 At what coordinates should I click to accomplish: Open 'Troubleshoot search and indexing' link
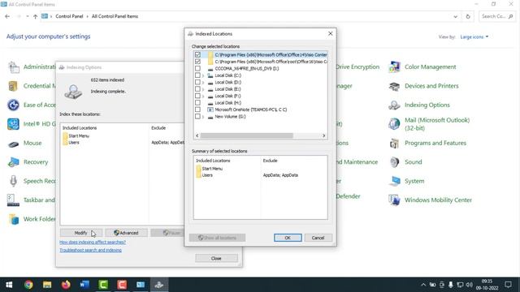(90, 251)
